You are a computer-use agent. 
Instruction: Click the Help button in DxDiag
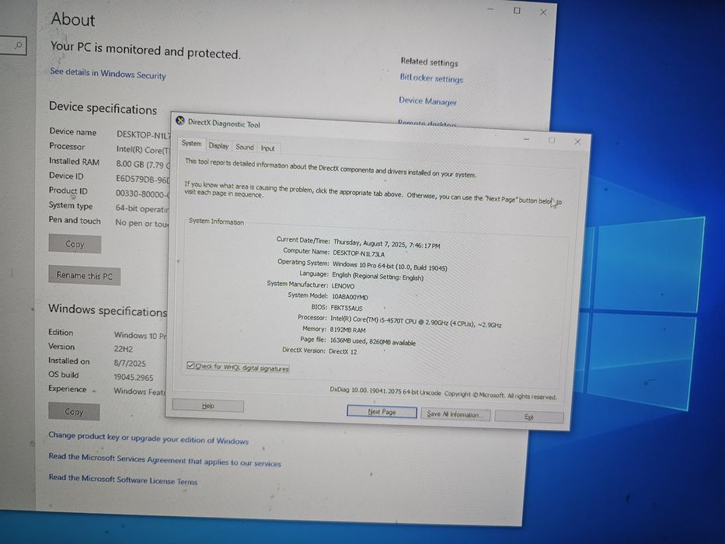(208, 406)
